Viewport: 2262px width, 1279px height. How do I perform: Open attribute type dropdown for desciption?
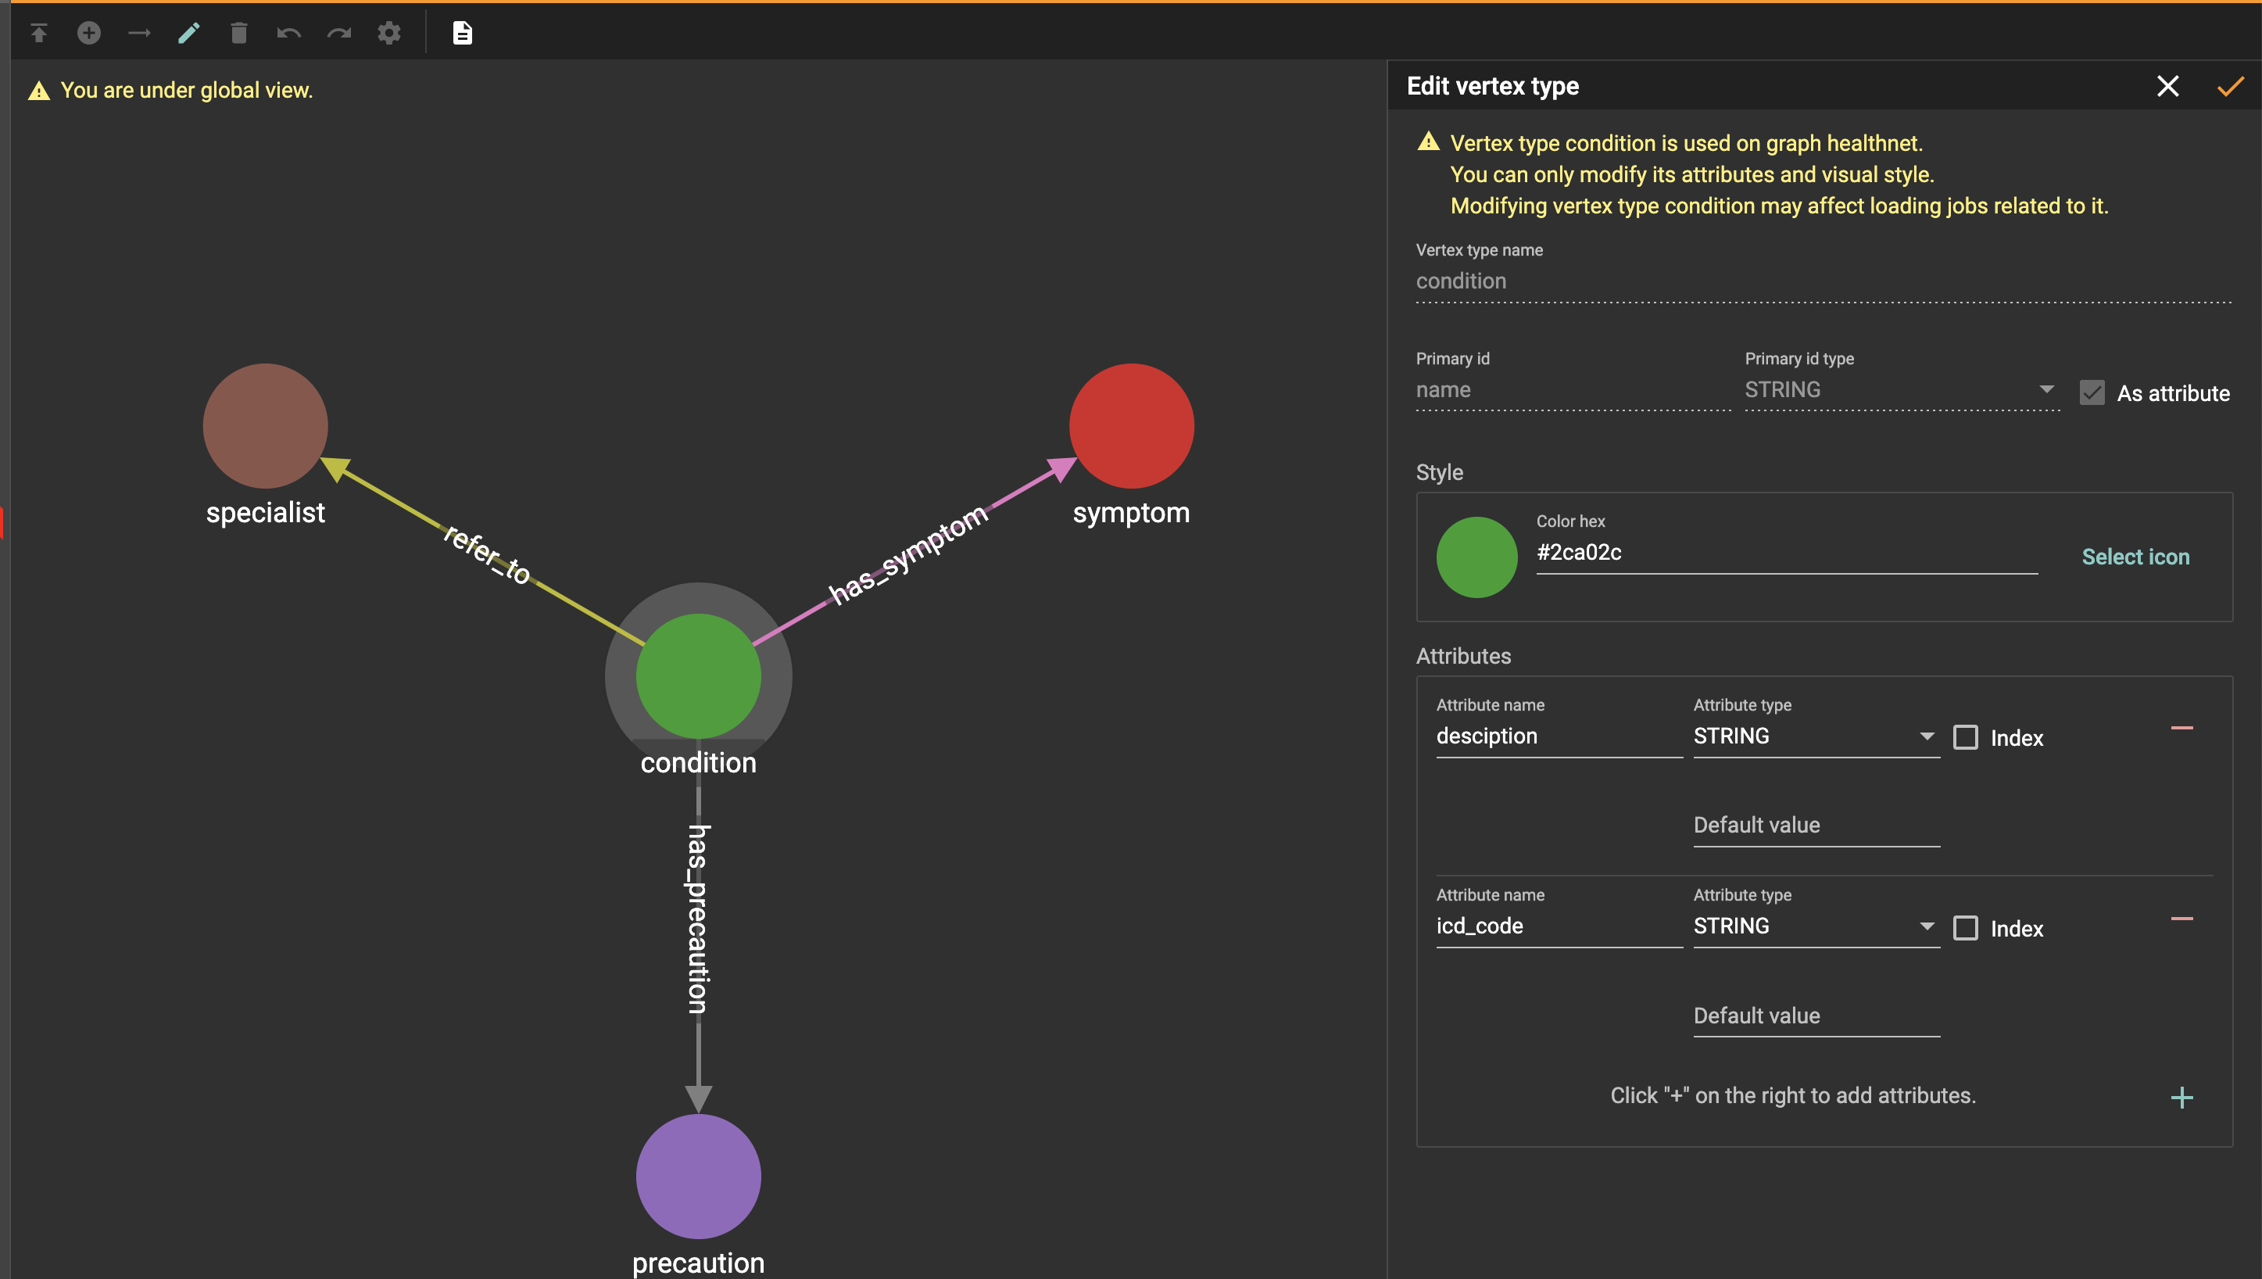tap(1927, 736)
